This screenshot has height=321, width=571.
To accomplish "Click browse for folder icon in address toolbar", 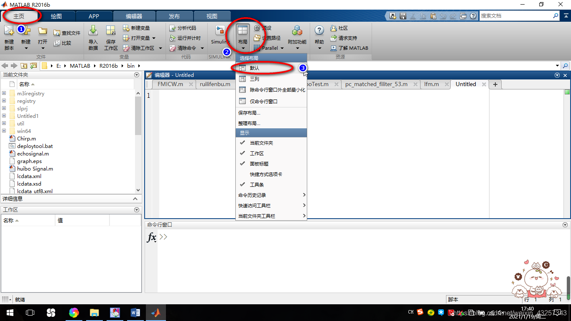I will pos(33,66).
